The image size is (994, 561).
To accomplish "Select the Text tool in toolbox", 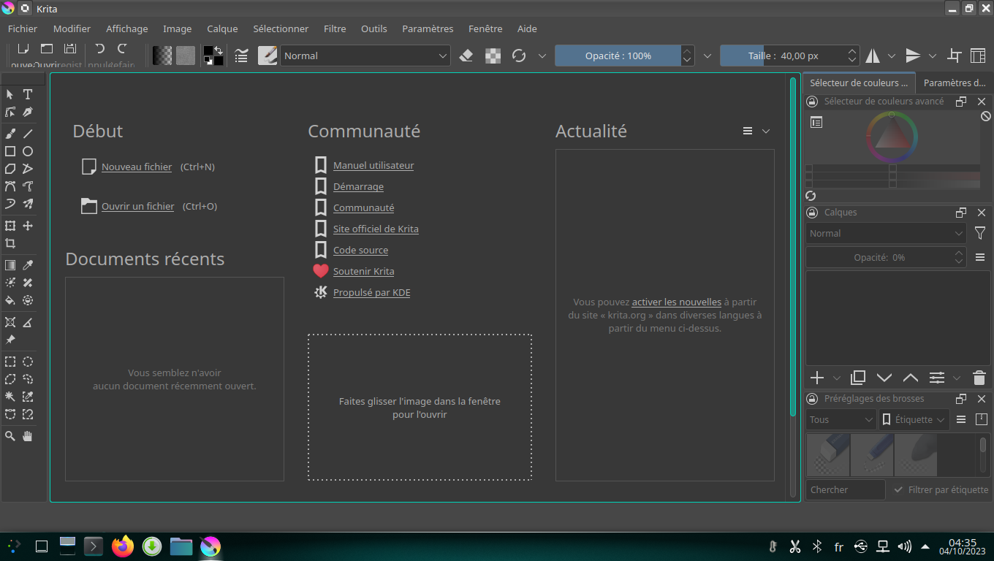I will pyautogui.click(x=28, y=94).
